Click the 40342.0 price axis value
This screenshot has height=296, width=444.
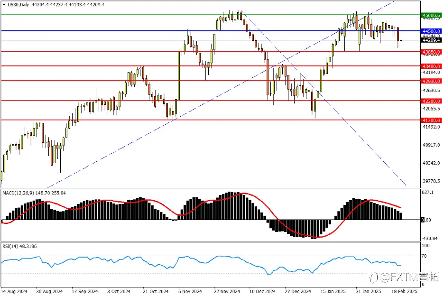(431, 163)
